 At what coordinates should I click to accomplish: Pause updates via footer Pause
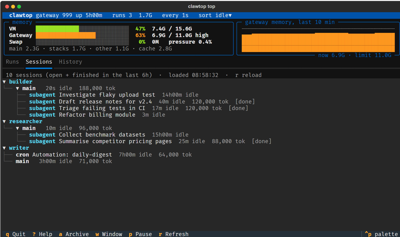140,234
